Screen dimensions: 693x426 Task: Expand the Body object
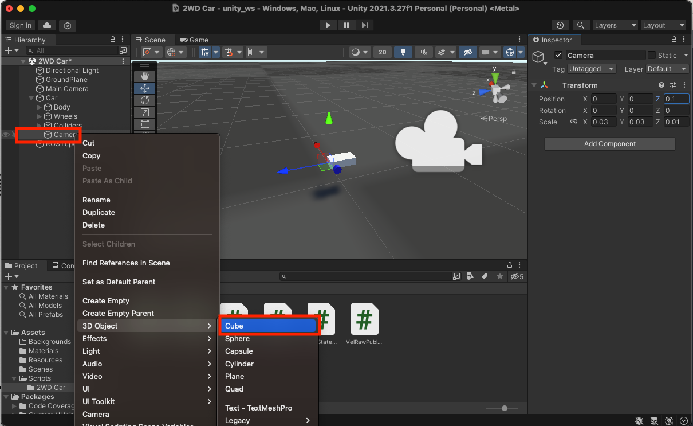pos(40,107)
